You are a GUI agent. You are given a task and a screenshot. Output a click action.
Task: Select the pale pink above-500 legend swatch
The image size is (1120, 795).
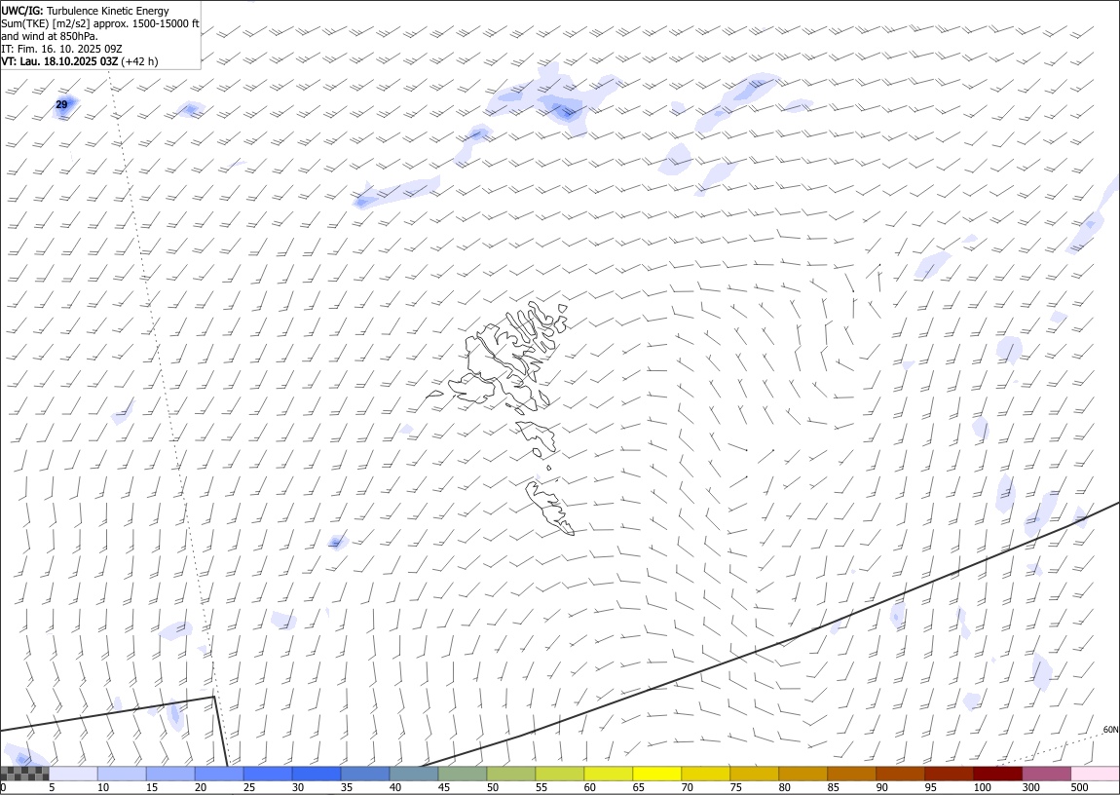pyautogui.click(x=1095, y=774)
